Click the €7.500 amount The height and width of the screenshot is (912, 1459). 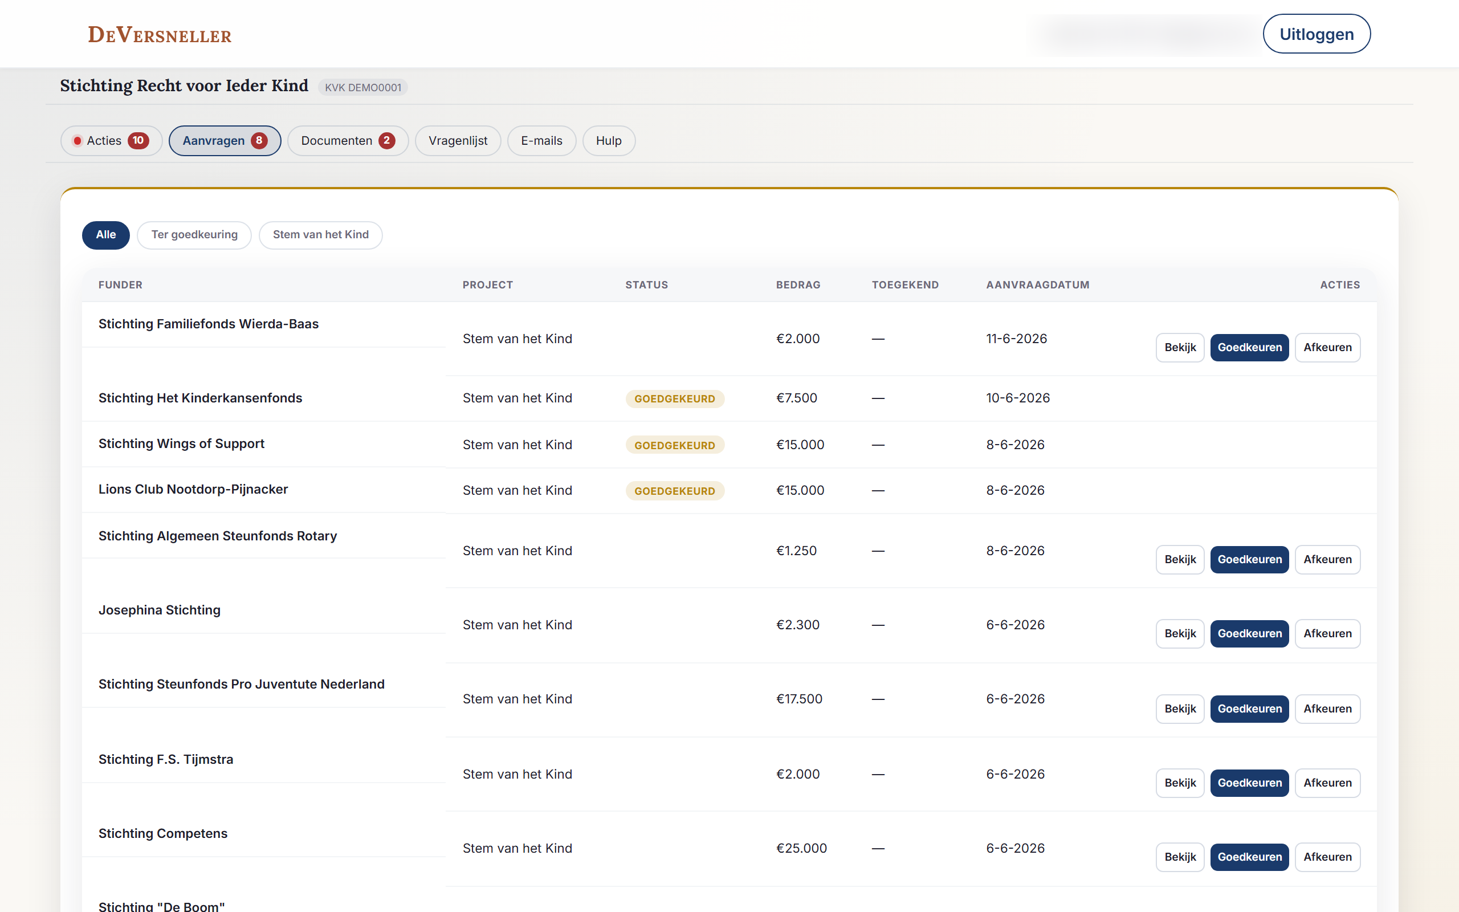point(796,398)
